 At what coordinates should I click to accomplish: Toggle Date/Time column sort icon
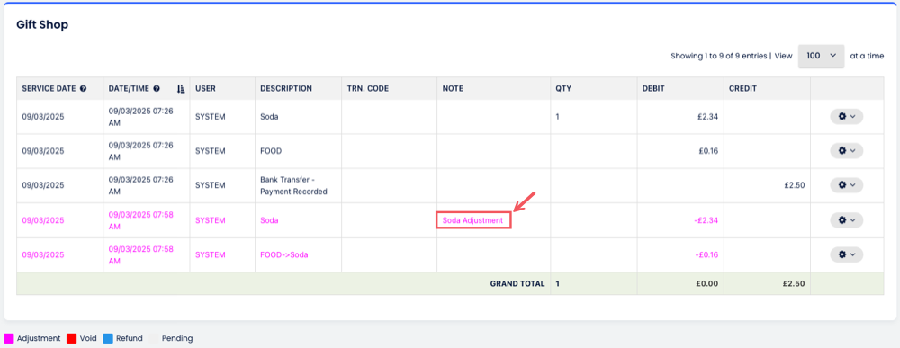coord(181,89)
